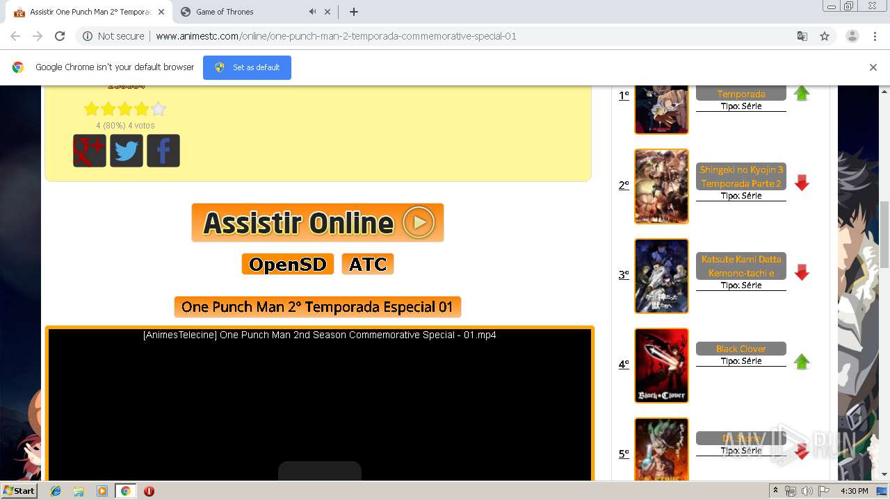
Task: Open Katsute Kami Datta poster thumbnail
Action: point(661,276)
